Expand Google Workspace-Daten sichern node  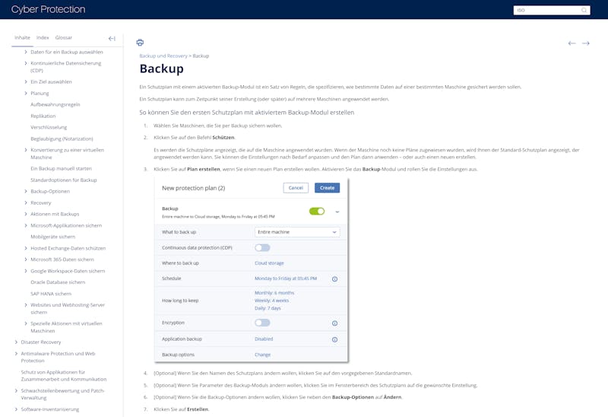coord(26,271)
